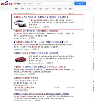Switch to the 地图 tab
Screen dimensions: 94x101
(x=59, y=9)
